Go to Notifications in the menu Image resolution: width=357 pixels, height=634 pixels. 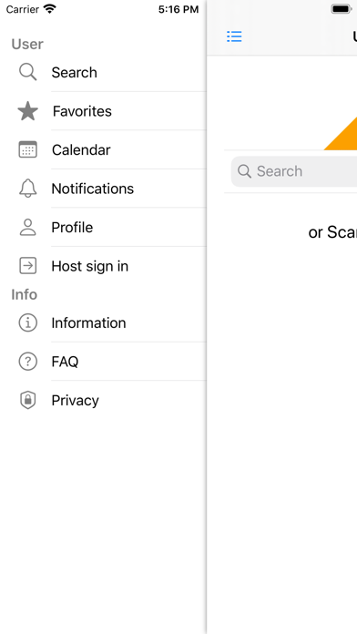pyautogui.click(x=103, y=189)
